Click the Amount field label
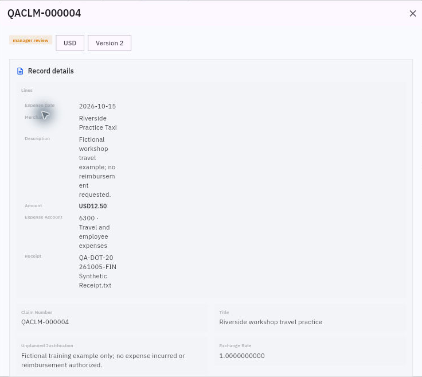This screenshot has height=377, width=422. 33,205
